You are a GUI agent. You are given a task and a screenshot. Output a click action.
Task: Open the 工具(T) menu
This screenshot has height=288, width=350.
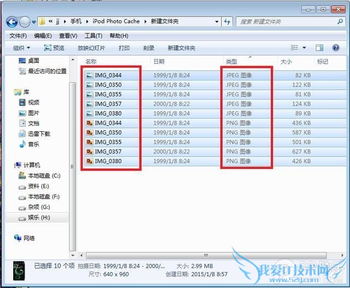(x=94, y=36)
